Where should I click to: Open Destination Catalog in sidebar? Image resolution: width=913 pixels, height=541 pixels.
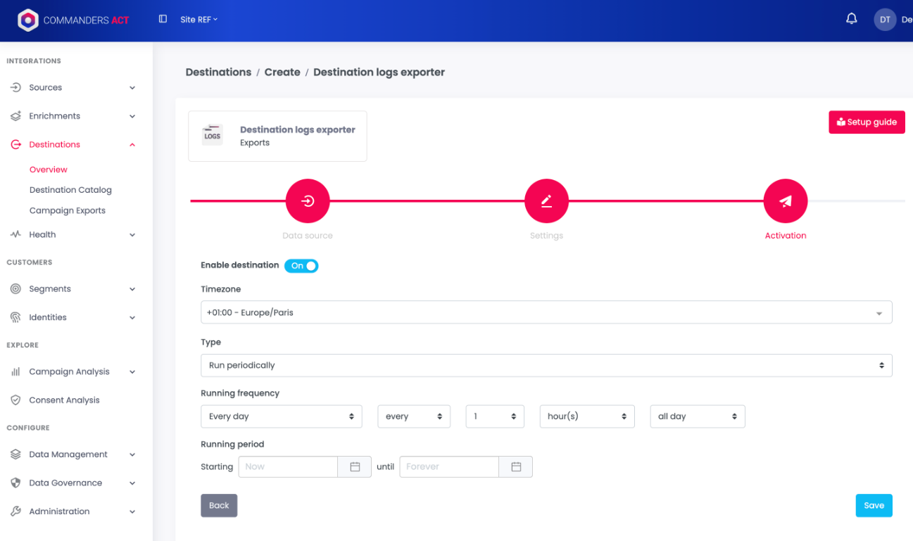tap(70, 190)
